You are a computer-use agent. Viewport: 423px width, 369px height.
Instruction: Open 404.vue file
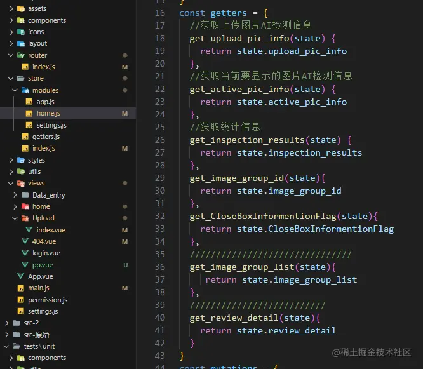(44, 241)
